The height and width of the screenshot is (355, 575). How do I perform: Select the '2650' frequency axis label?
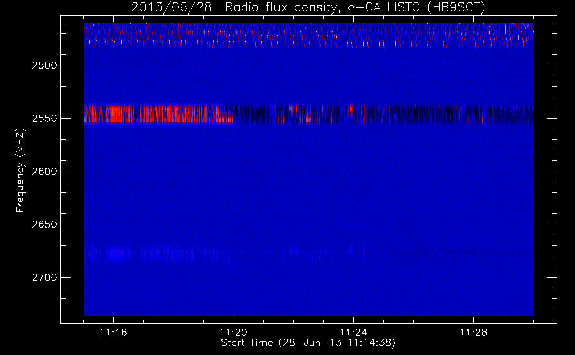point(44,224)
